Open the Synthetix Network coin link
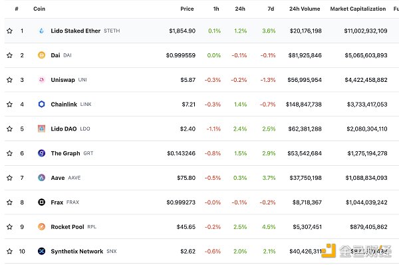399x265 pixels. coord(77,251)
